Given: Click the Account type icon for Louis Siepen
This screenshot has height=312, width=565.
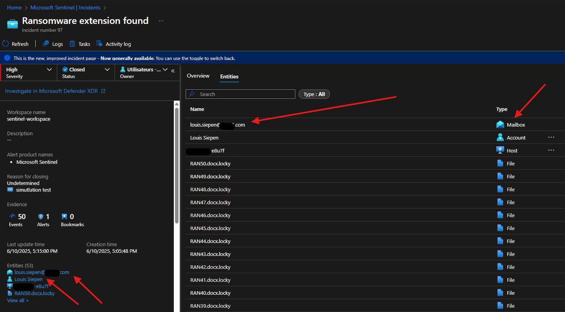Looking at the screenshot, I should pyautogui.click(x=500, y=138).
